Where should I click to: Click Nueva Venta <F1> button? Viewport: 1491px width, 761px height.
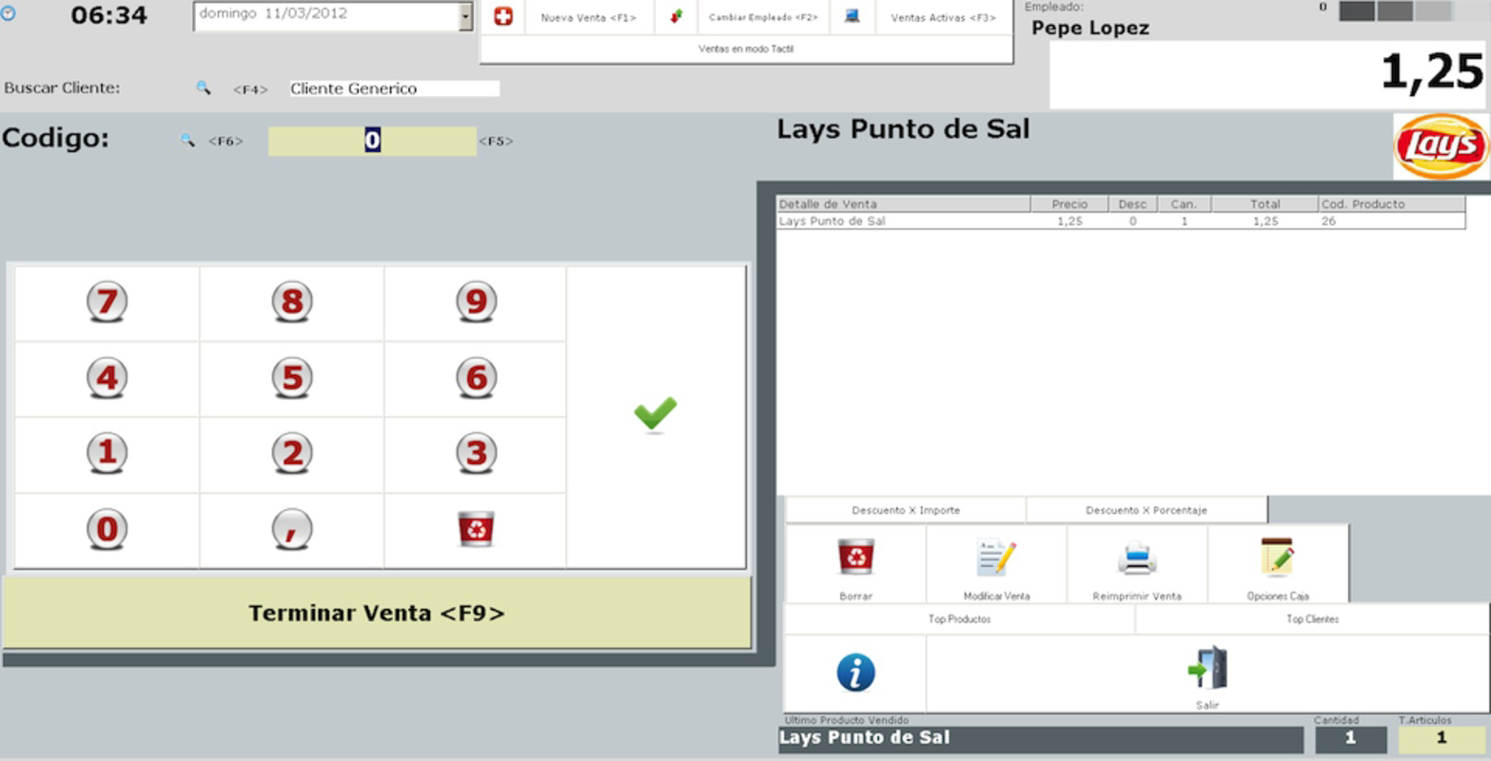(588, 18)
